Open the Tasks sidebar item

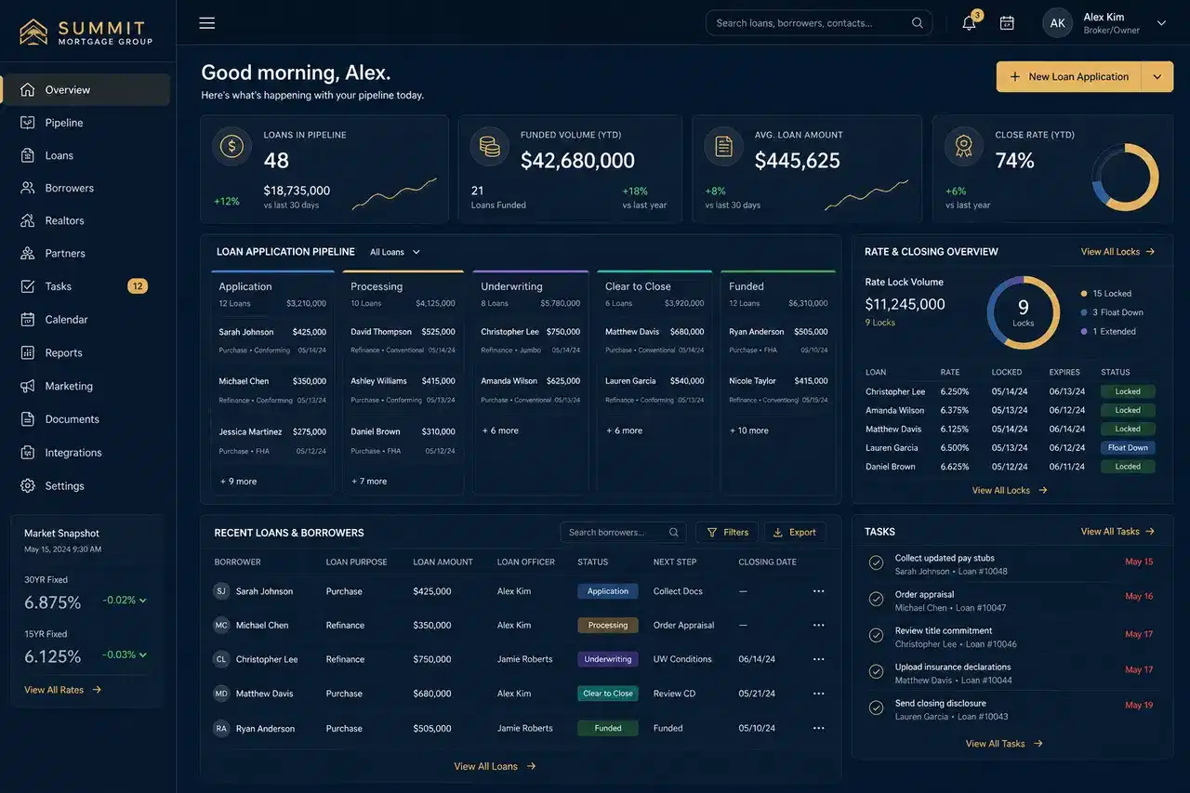pos(86,286)
